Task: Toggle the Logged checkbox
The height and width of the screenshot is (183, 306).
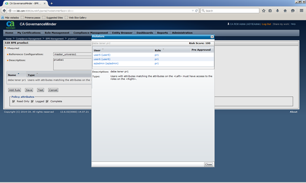Action: 32,102
